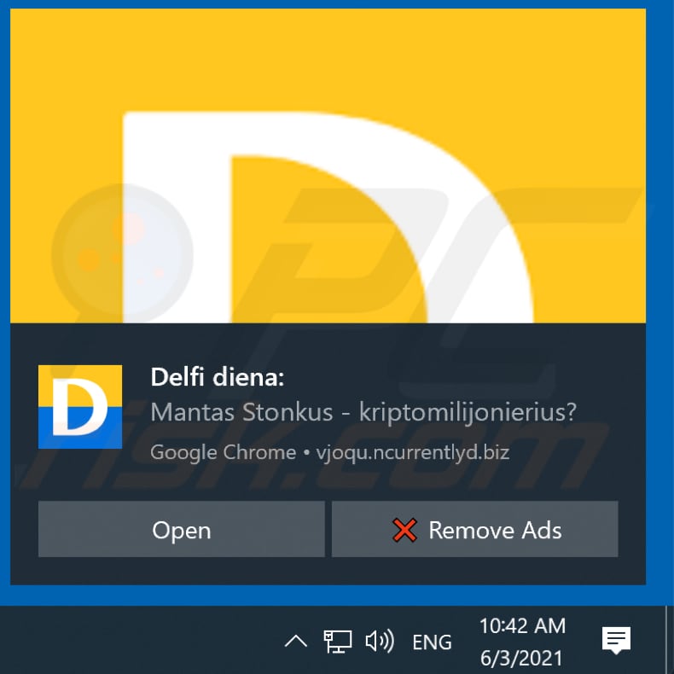The image size is (674, 674).
Task: Open the volume speaker tray icon
Action: (x=380, y=642)
